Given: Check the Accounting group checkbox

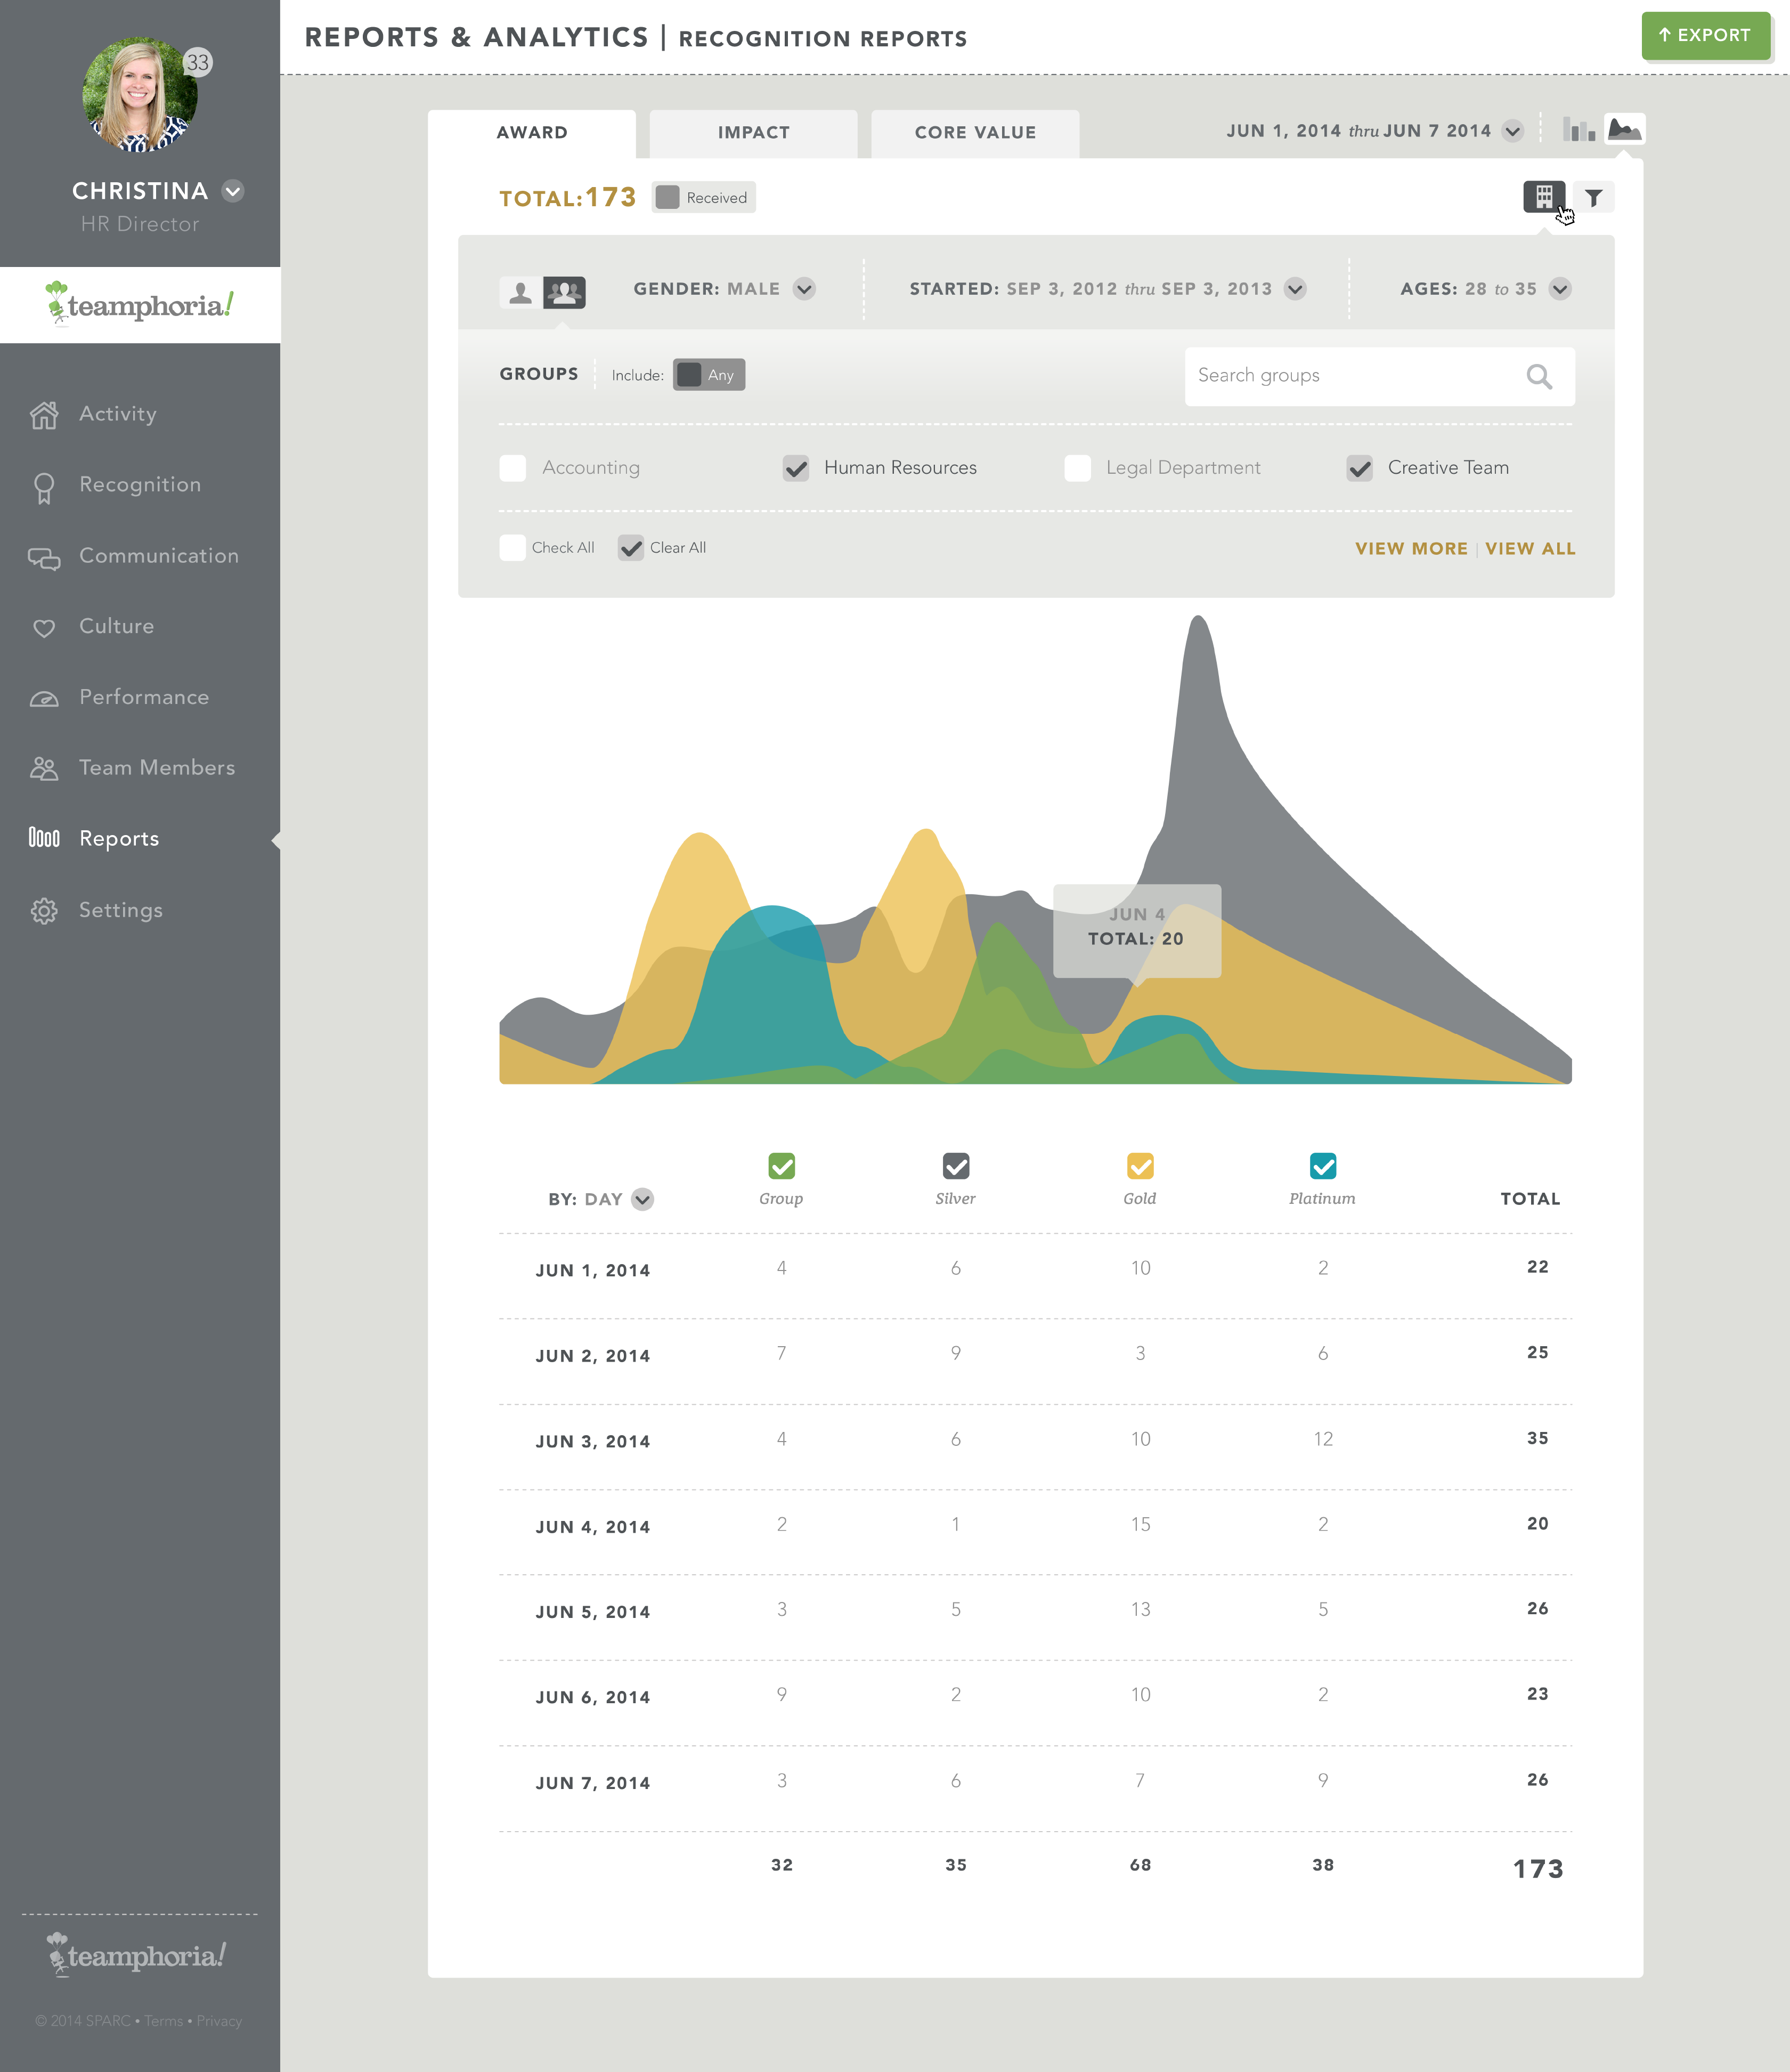Looking at the screenshot, I should click(x=512, y=468).
